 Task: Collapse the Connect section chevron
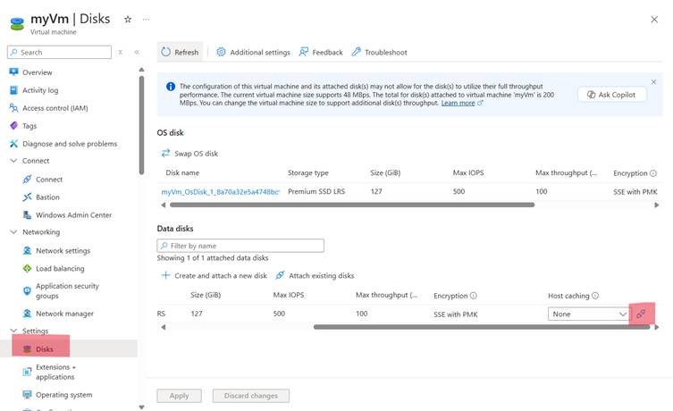(x=13, y=161)
